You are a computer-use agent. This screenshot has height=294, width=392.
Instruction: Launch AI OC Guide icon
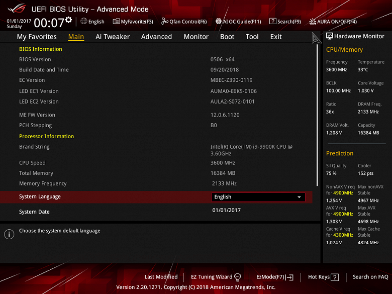(x=219, y=21)
